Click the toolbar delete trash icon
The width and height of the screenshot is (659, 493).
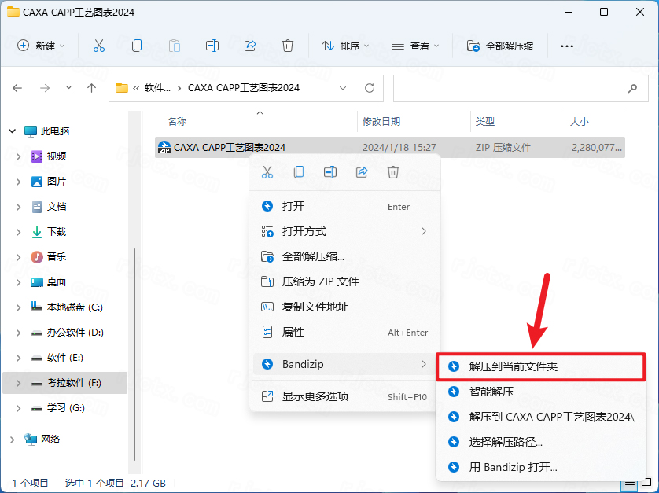point(288,46)
